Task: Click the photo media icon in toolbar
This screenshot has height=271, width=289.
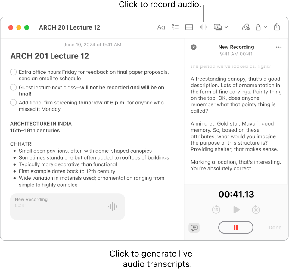Action: tap(218, 27)
